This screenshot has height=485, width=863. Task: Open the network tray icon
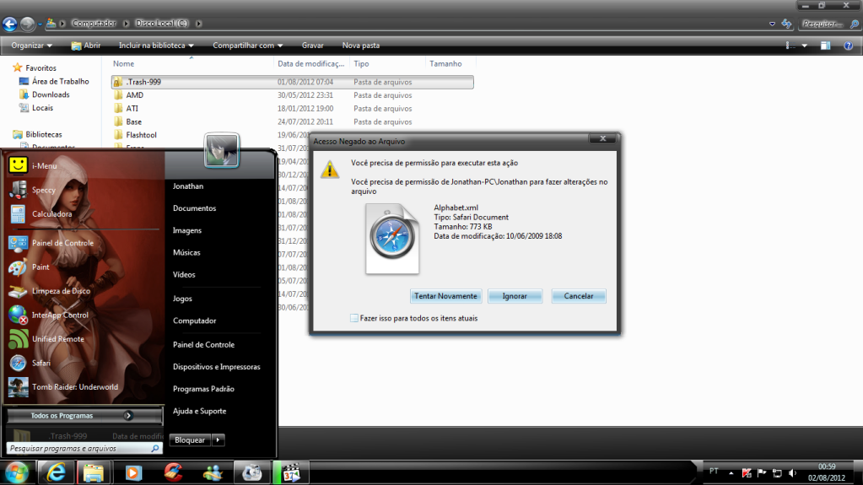777,473
